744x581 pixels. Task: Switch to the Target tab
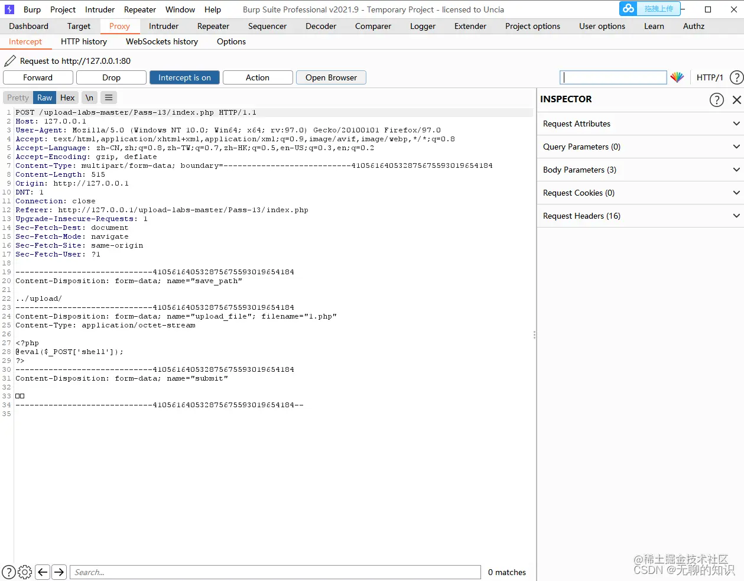click(x=79, y=26)
